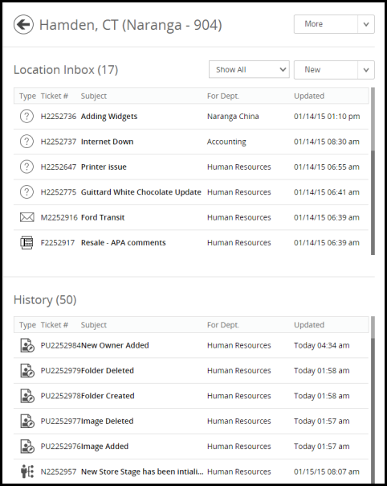Click the Location Inbox vertical scrollbar
This screenshot has width=387, height=486.
tap(373, 171)
